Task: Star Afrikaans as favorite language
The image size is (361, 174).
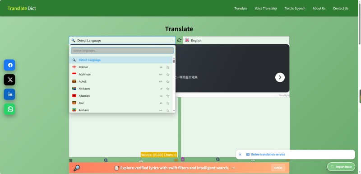Action: 168,89
